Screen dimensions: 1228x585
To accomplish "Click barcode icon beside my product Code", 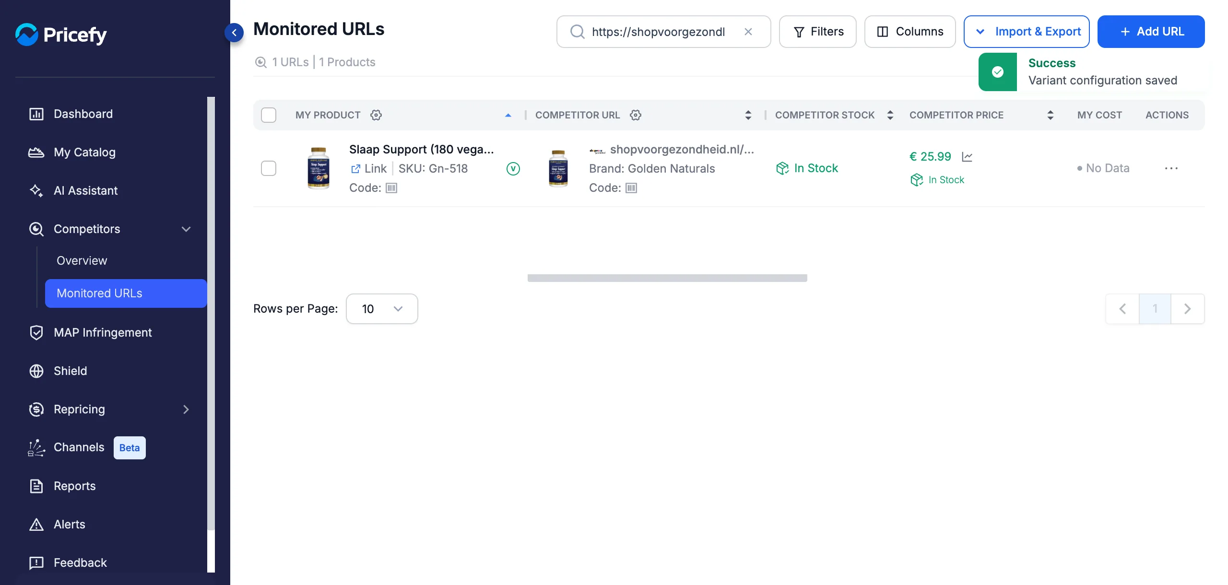I will [391, 188].
